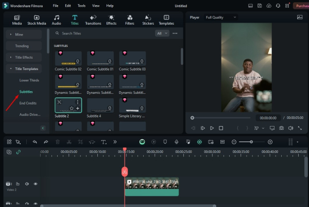Click the timeline zoom slider
Image resolution: width=309 pixels, height=207 pixels.
click(251, 142)
